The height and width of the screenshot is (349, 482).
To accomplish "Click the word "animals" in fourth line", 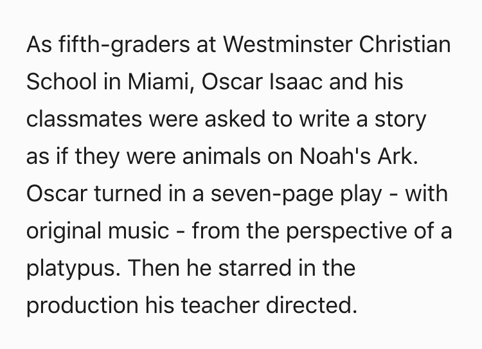I will tap(221, 156).
